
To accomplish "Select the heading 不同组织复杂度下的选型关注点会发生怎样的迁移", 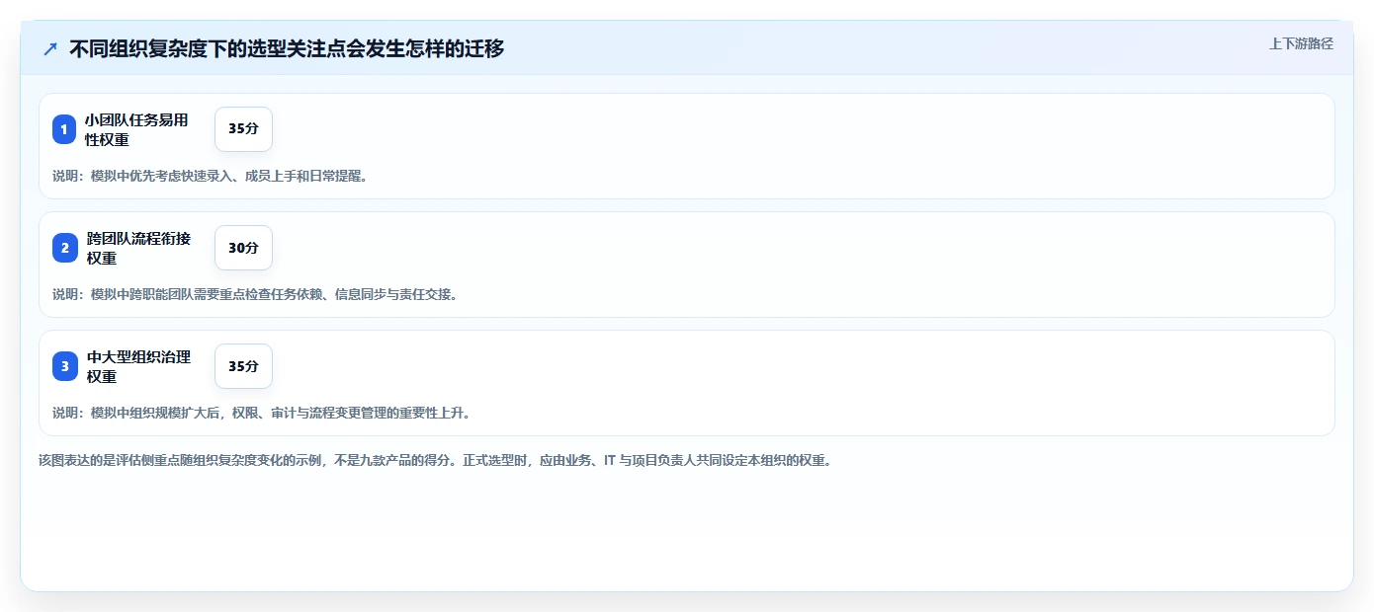I will coord(287,48).
